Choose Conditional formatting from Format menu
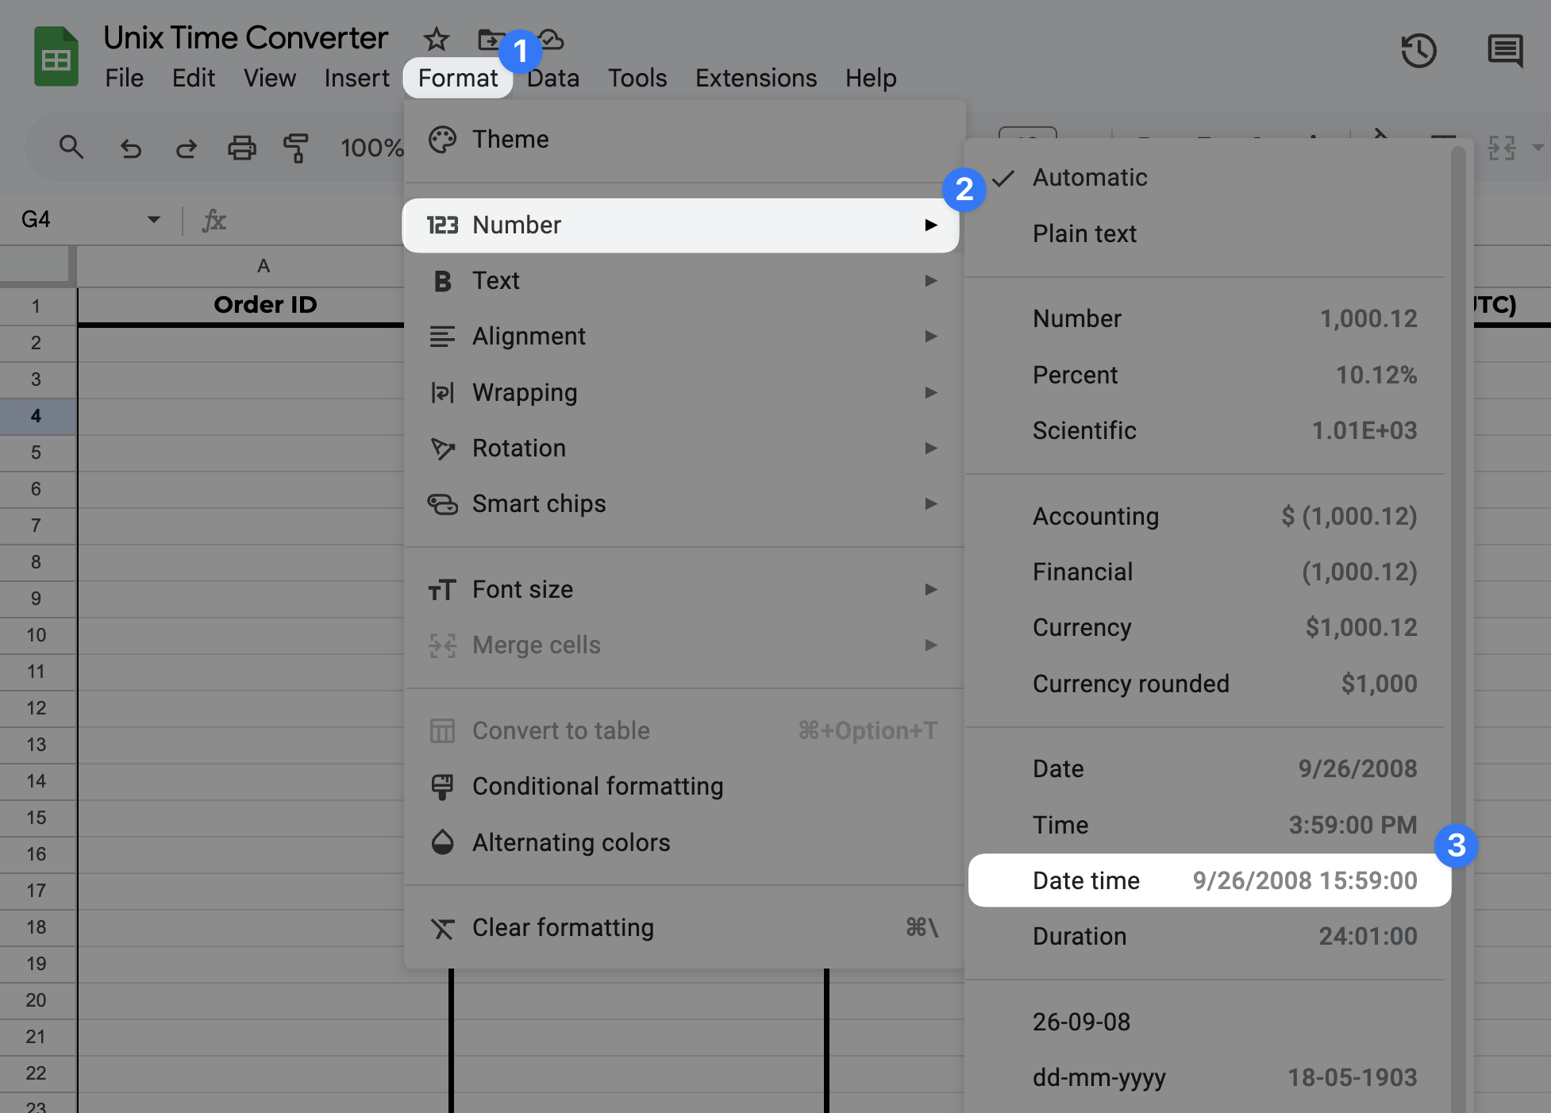 tap(597, 786)
